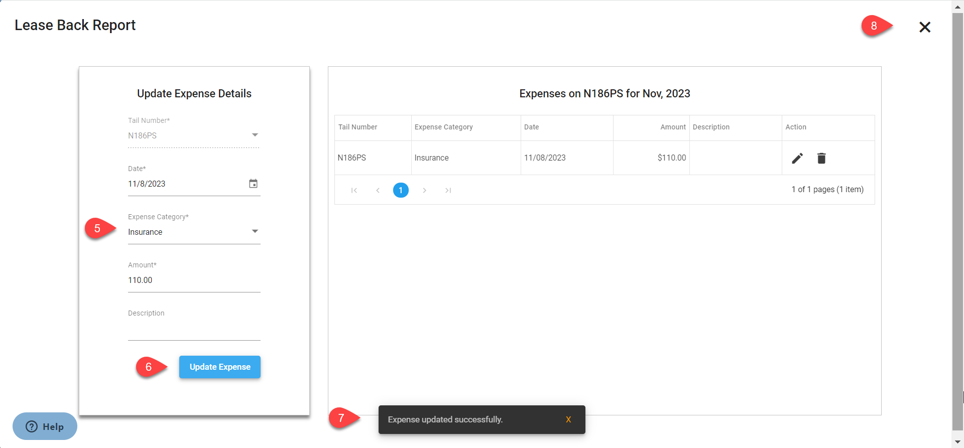964x448 pixels.
Task: Open the calendar date picker icon
Action: pos(254,184)
